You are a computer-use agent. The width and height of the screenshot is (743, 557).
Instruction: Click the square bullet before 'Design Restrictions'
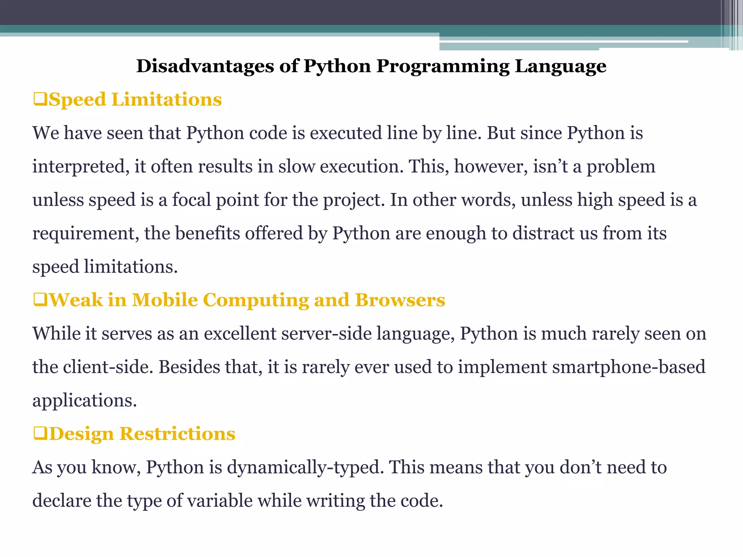(40, 434)
